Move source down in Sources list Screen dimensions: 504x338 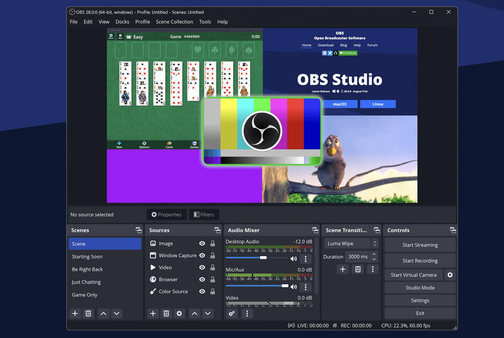pos(208,313)
